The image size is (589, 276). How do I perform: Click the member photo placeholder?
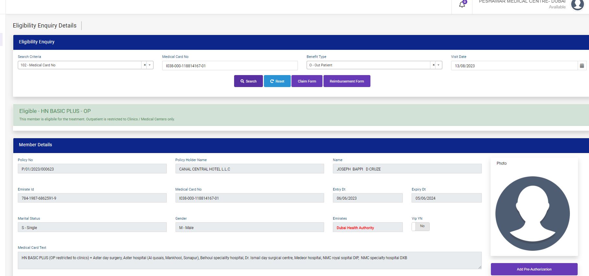point(532,213)
